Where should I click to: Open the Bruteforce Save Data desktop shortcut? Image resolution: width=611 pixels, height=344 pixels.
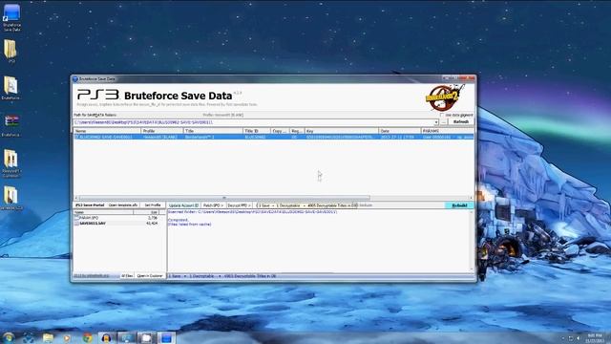(x=11, y=17)
